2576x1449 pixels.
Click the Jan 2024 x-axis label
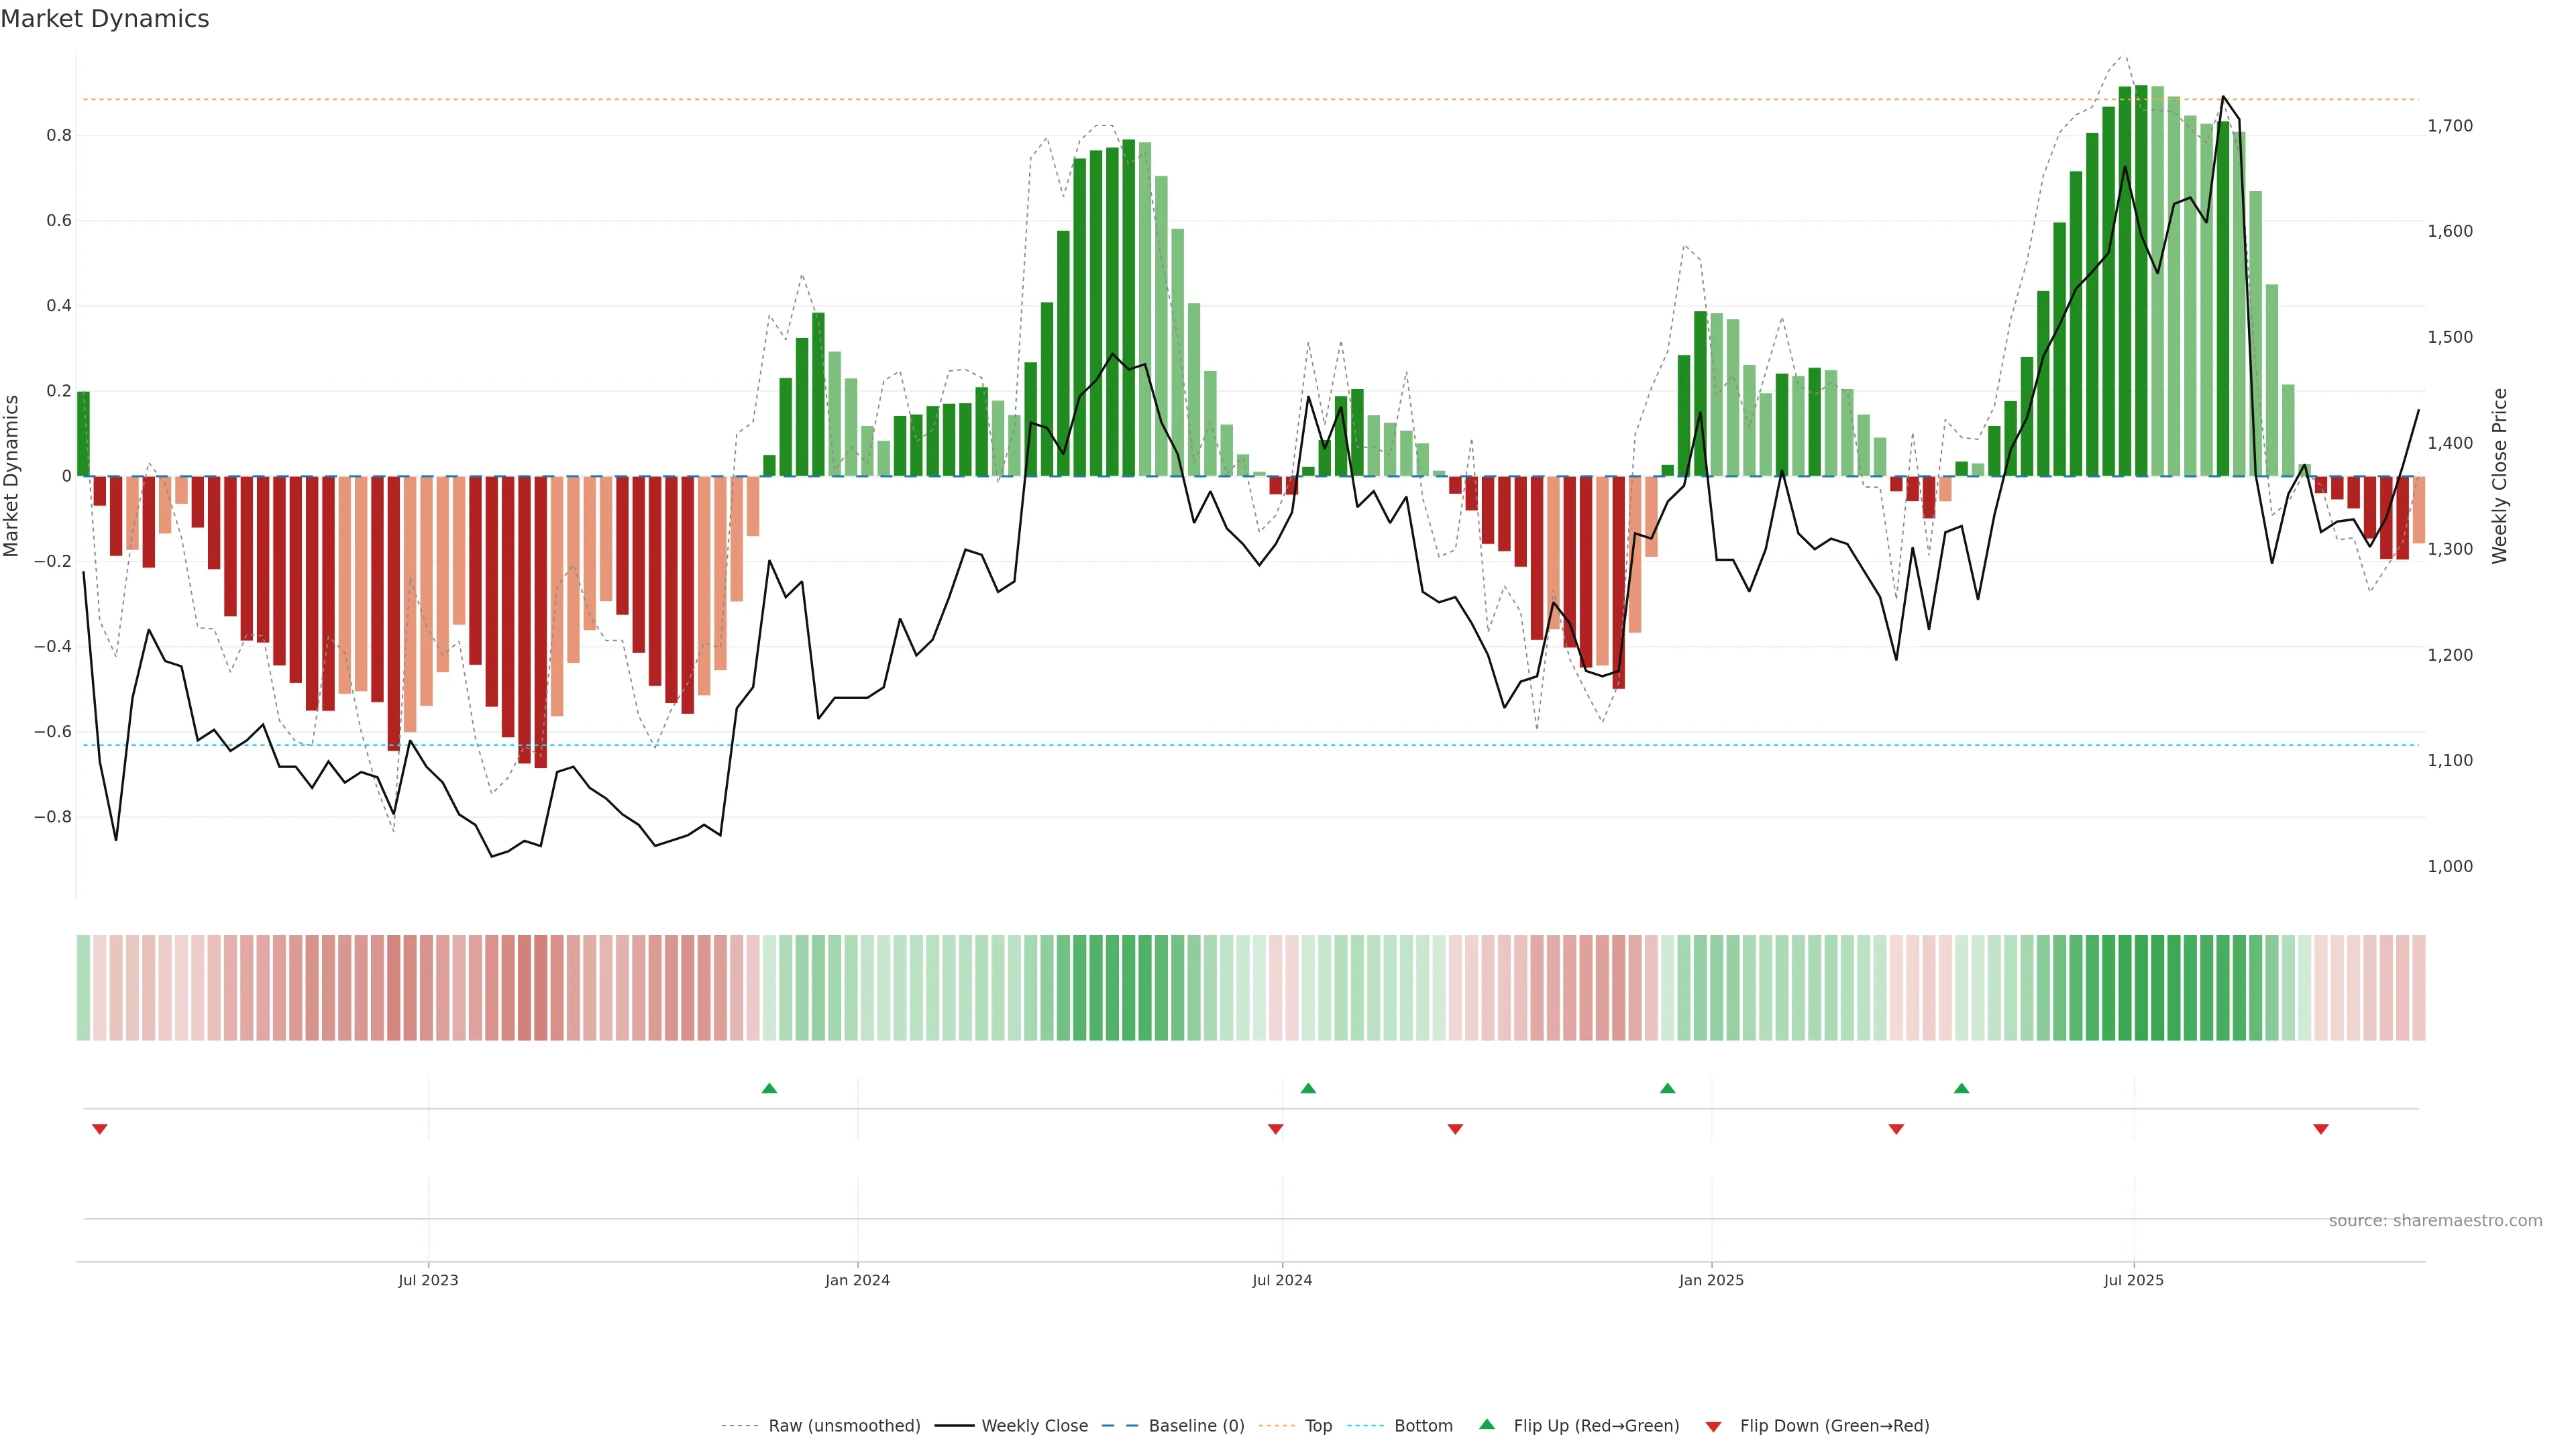pyautogui.click(x=857, y=1280)
